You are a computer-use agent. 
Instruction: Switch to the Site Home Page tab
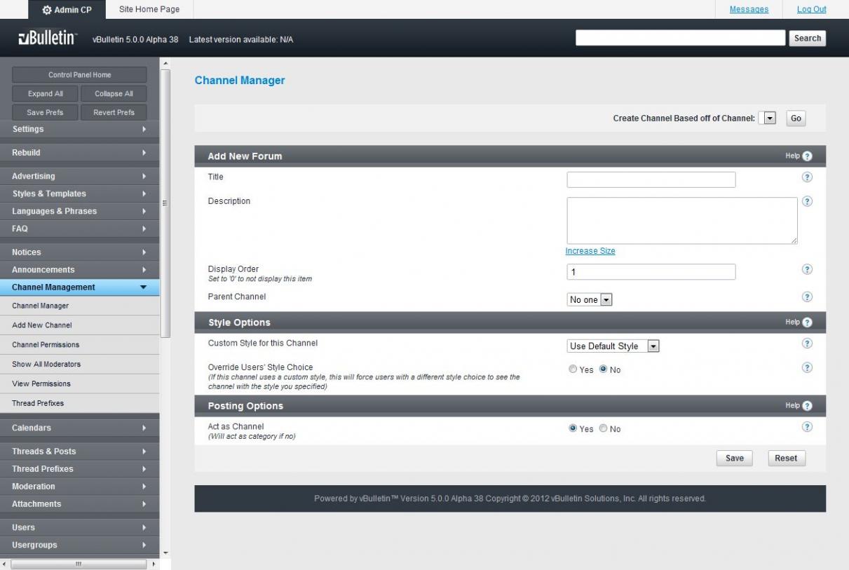pos(149,9)
